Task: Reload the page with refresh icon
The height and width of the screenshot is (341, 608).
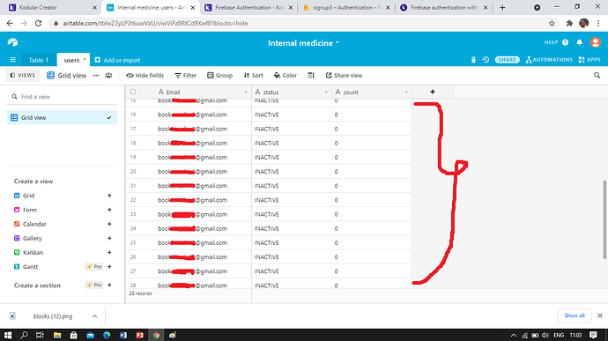Action: click(x=38, y=23)
